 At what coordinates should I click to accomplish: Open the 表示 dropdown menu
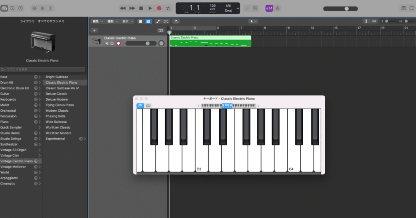pos(127,21)
